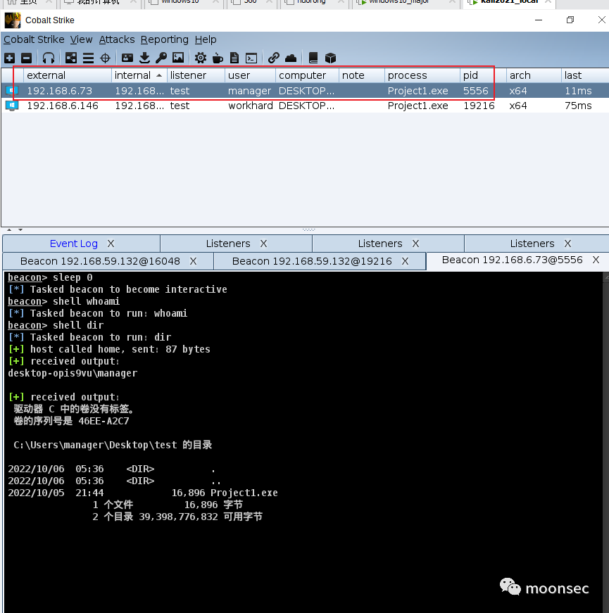Click the coffee cup Java applet icon
The height and width of the screenshot is (613, 609).
coord(218,58)
